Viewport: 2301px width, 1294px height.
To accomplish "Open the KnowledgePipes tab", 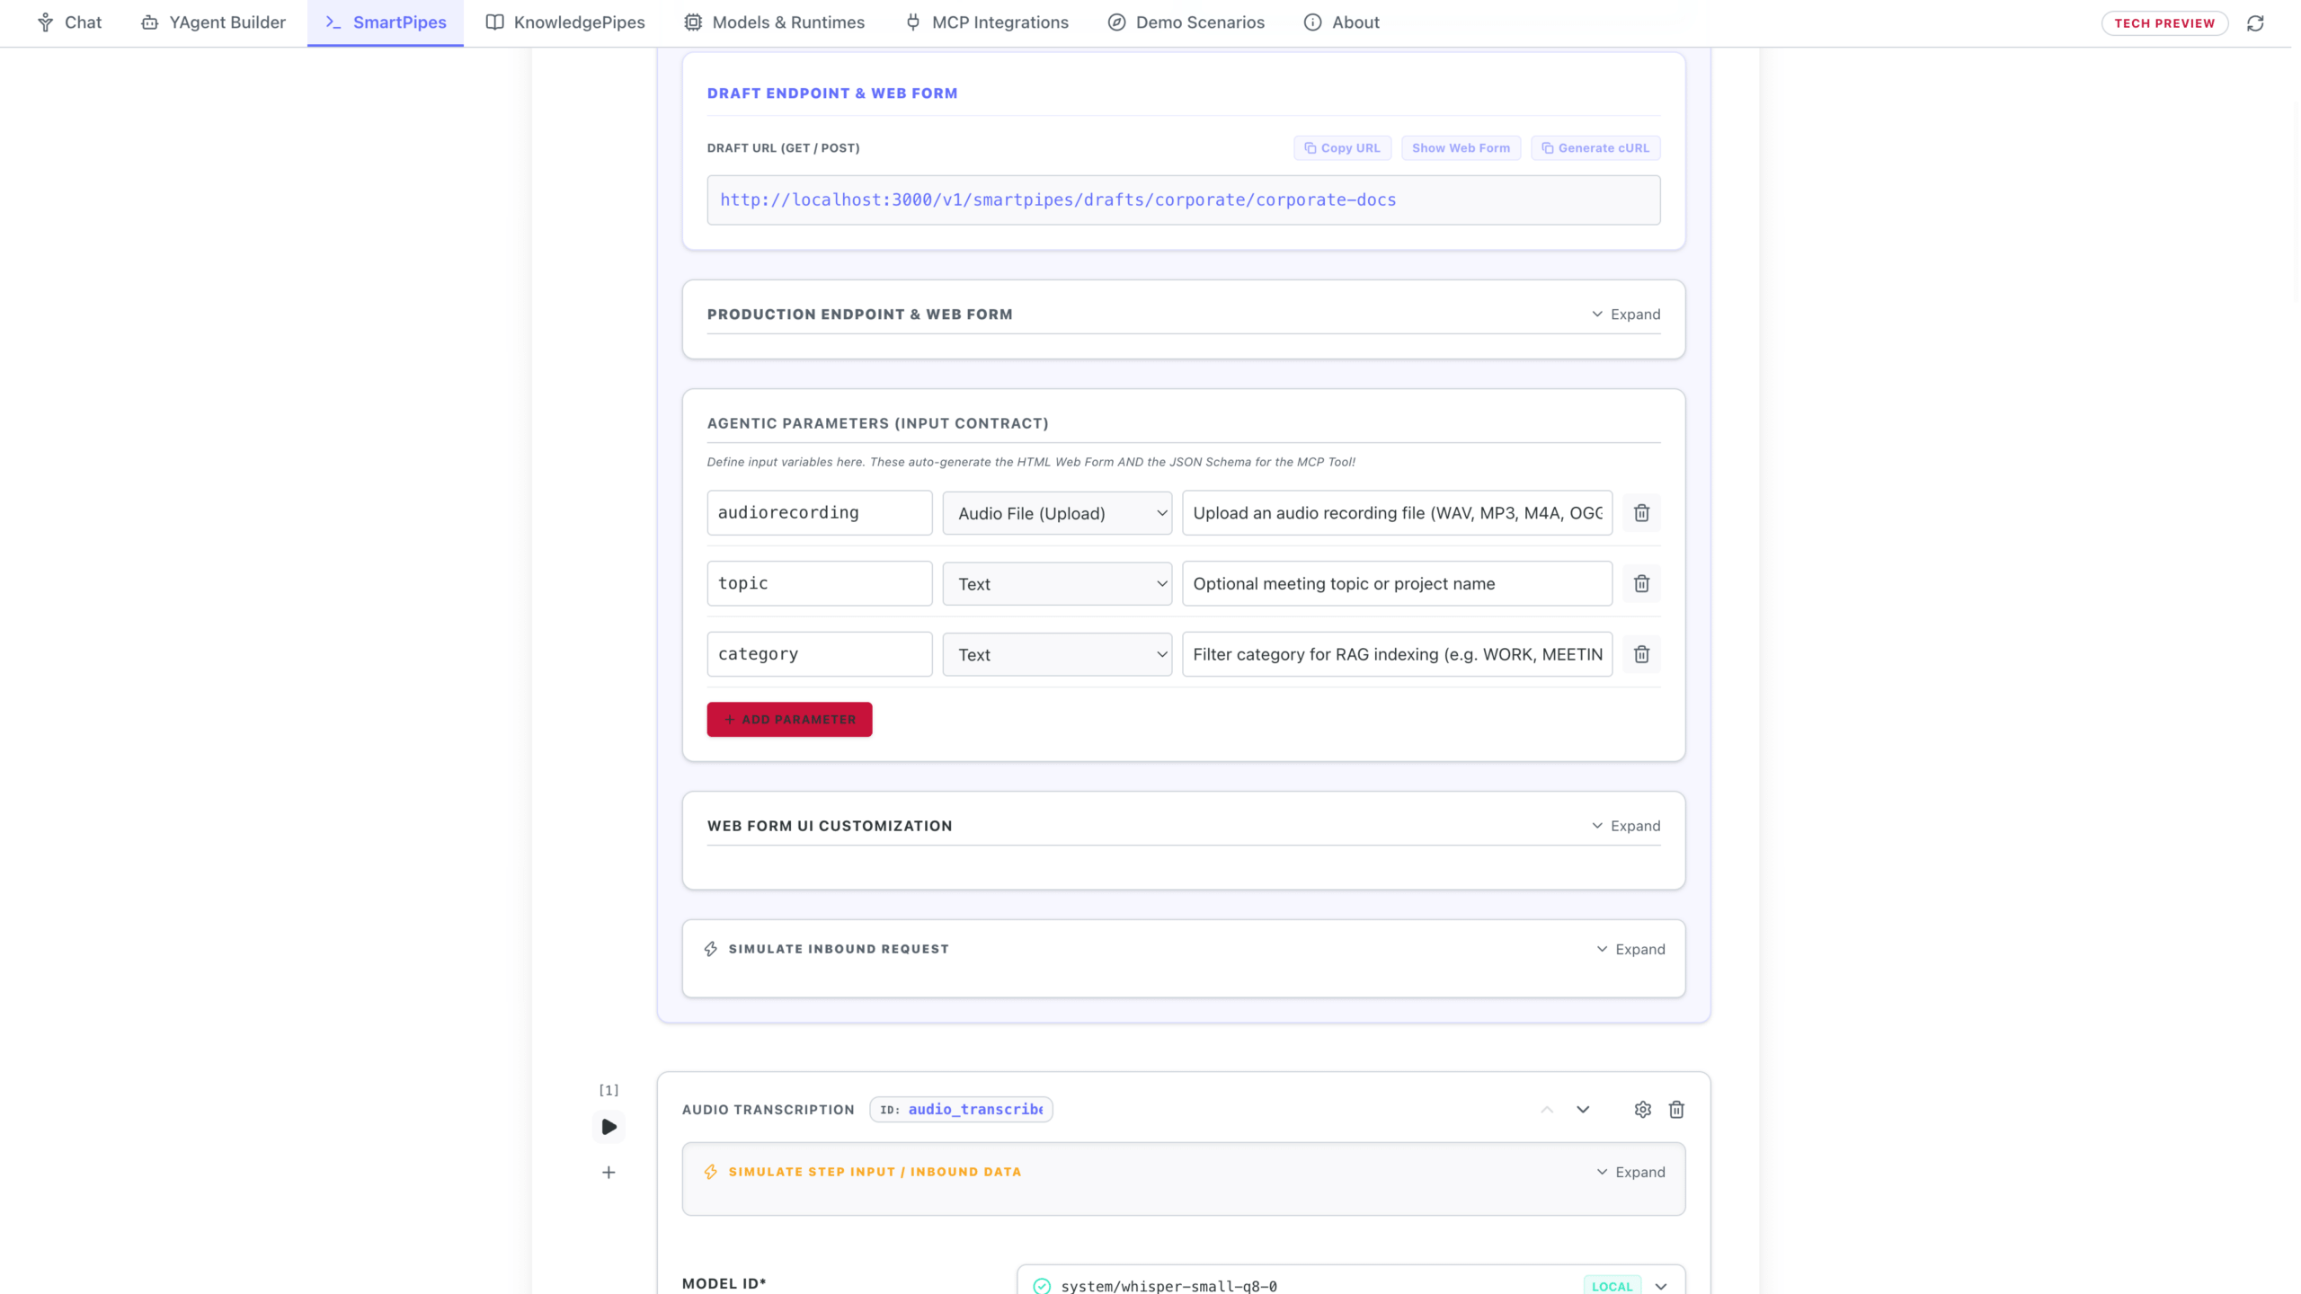I will pyautogui.click(x=565, y=22).
